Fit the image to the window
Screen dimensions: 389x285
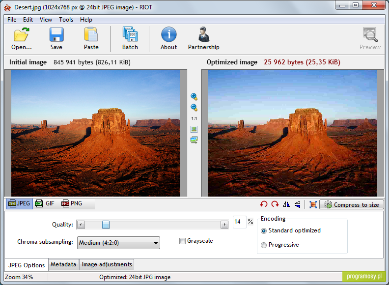(x=194, y=129)
